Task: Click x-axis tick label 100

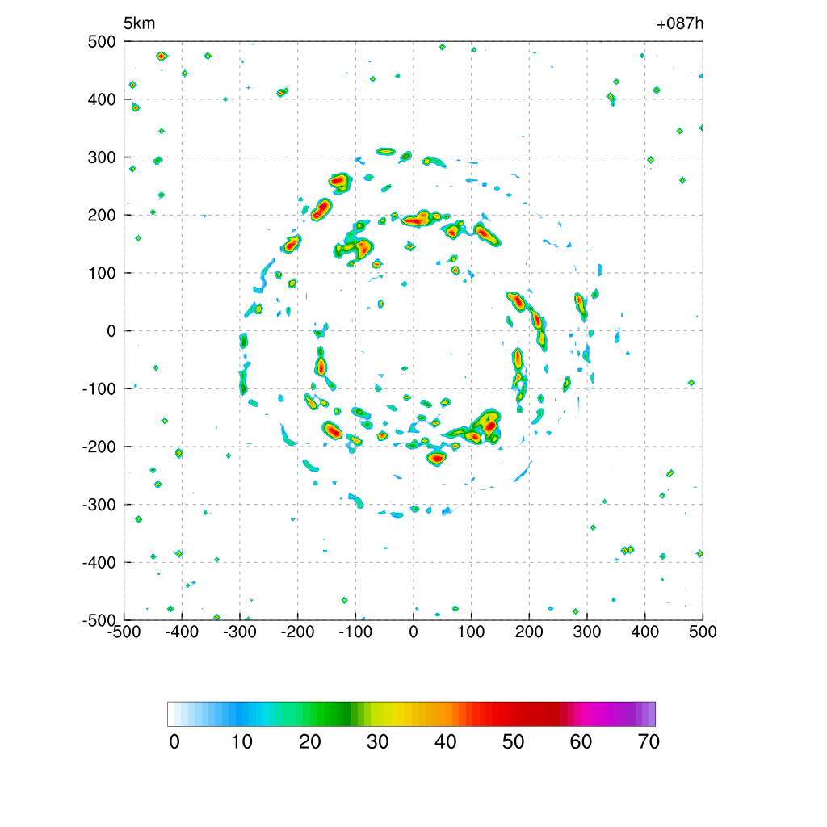Action: click(x=471, y=632)
